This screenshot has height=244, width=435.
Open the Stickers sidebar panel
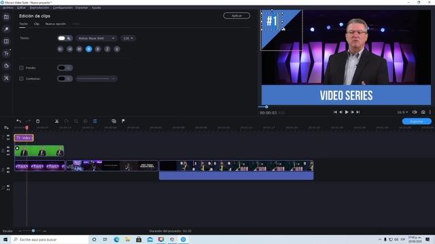(x=6, y=66)
